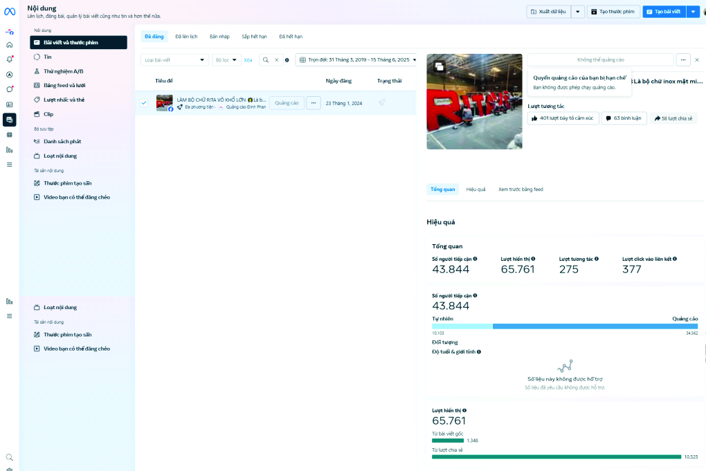Open Inbox via the chat bubble icon
Viewport: 706px width, 471px height.
[x=10, y=89]
